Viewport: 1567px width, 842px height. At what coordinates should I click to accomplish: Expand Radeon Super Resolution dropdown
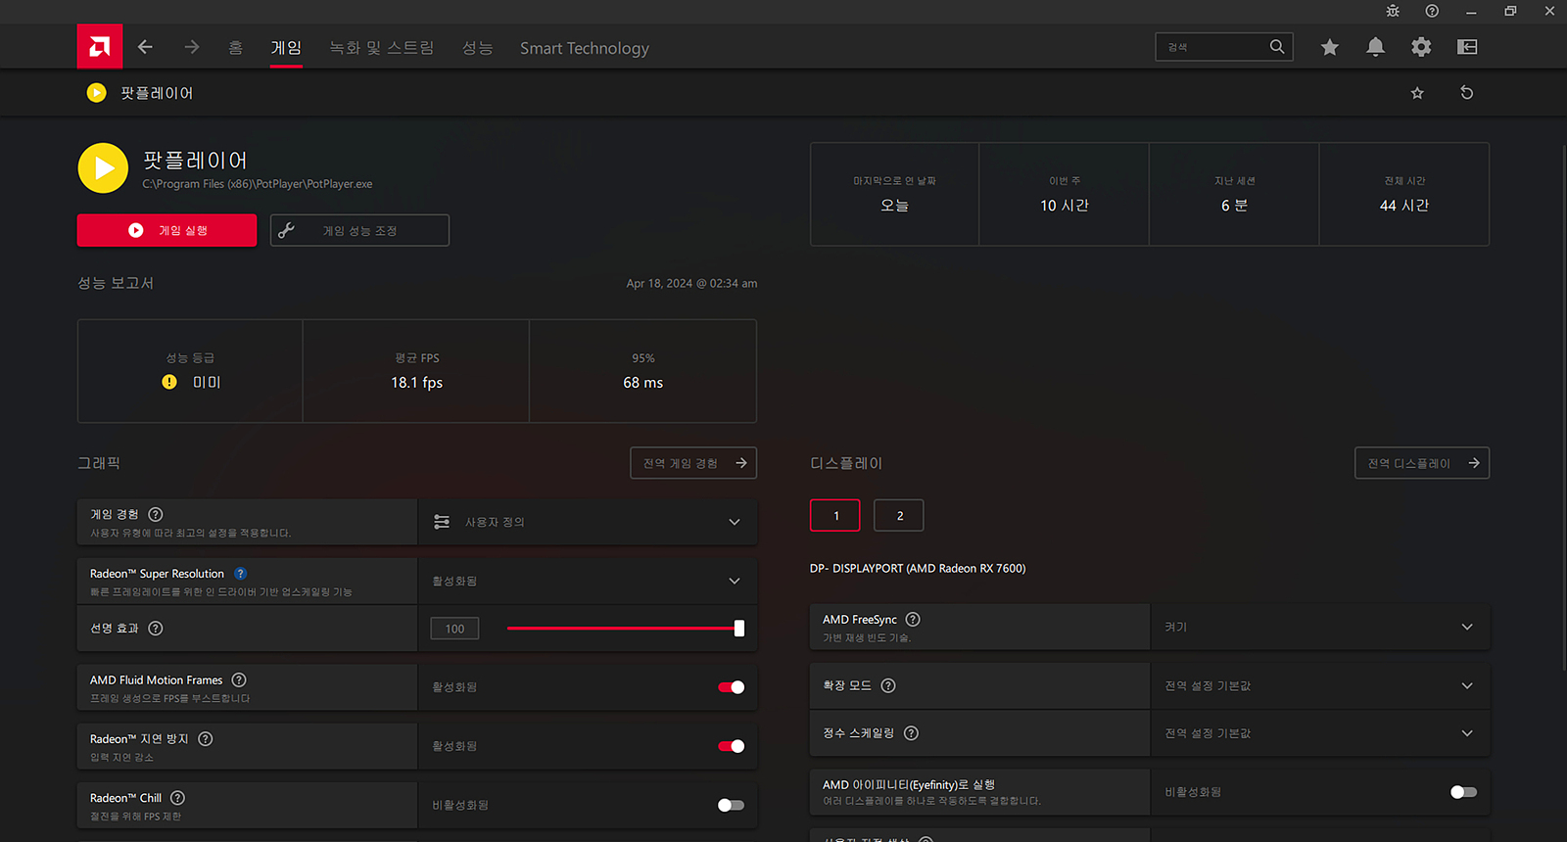[734, 581]
